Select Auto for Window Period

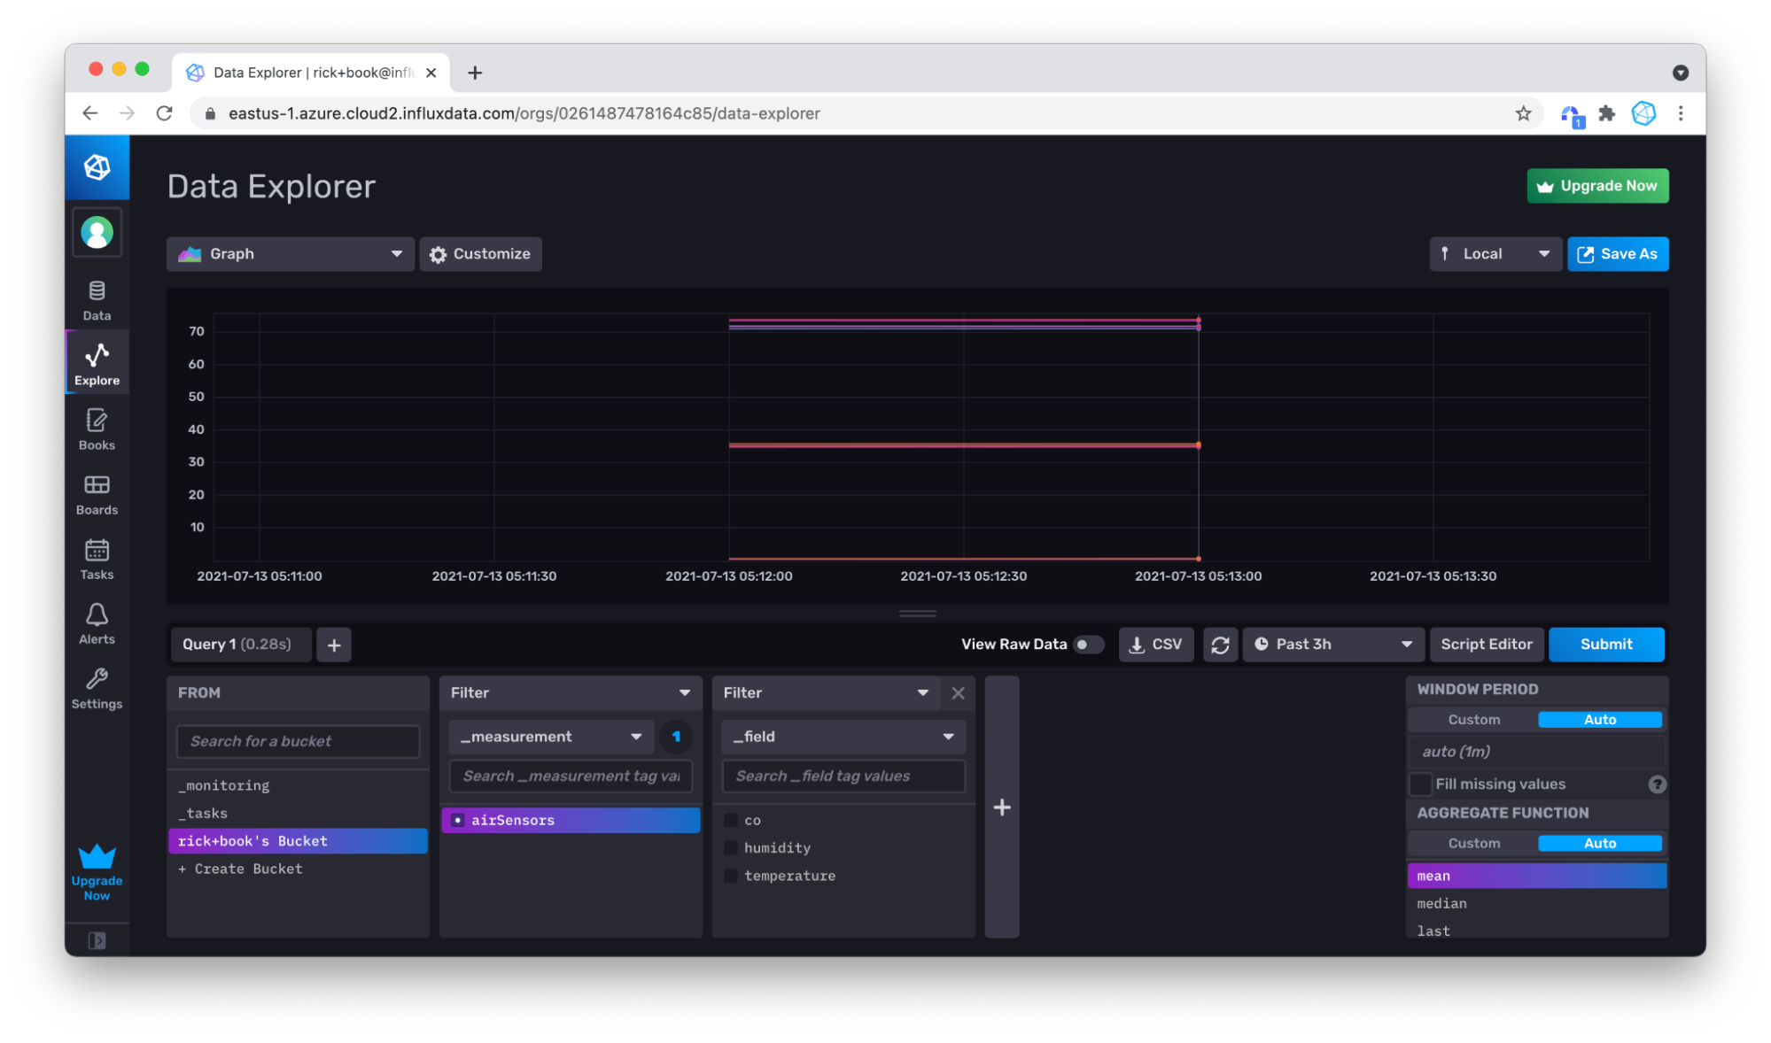(x=1599, y=720)
